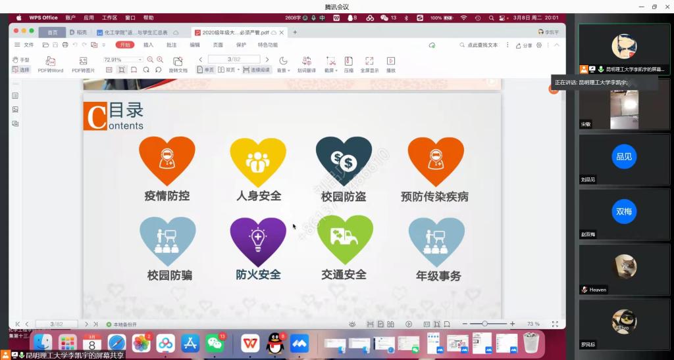This screenshot has height=360, width=674.
Task: Switch to the 稻壳 tab
Action: coord(78,32)
